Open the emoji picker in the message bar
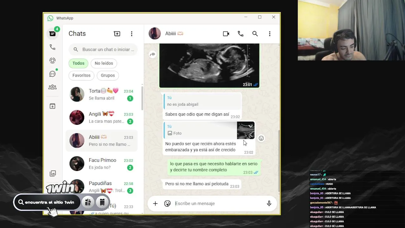 coord(167,204)
